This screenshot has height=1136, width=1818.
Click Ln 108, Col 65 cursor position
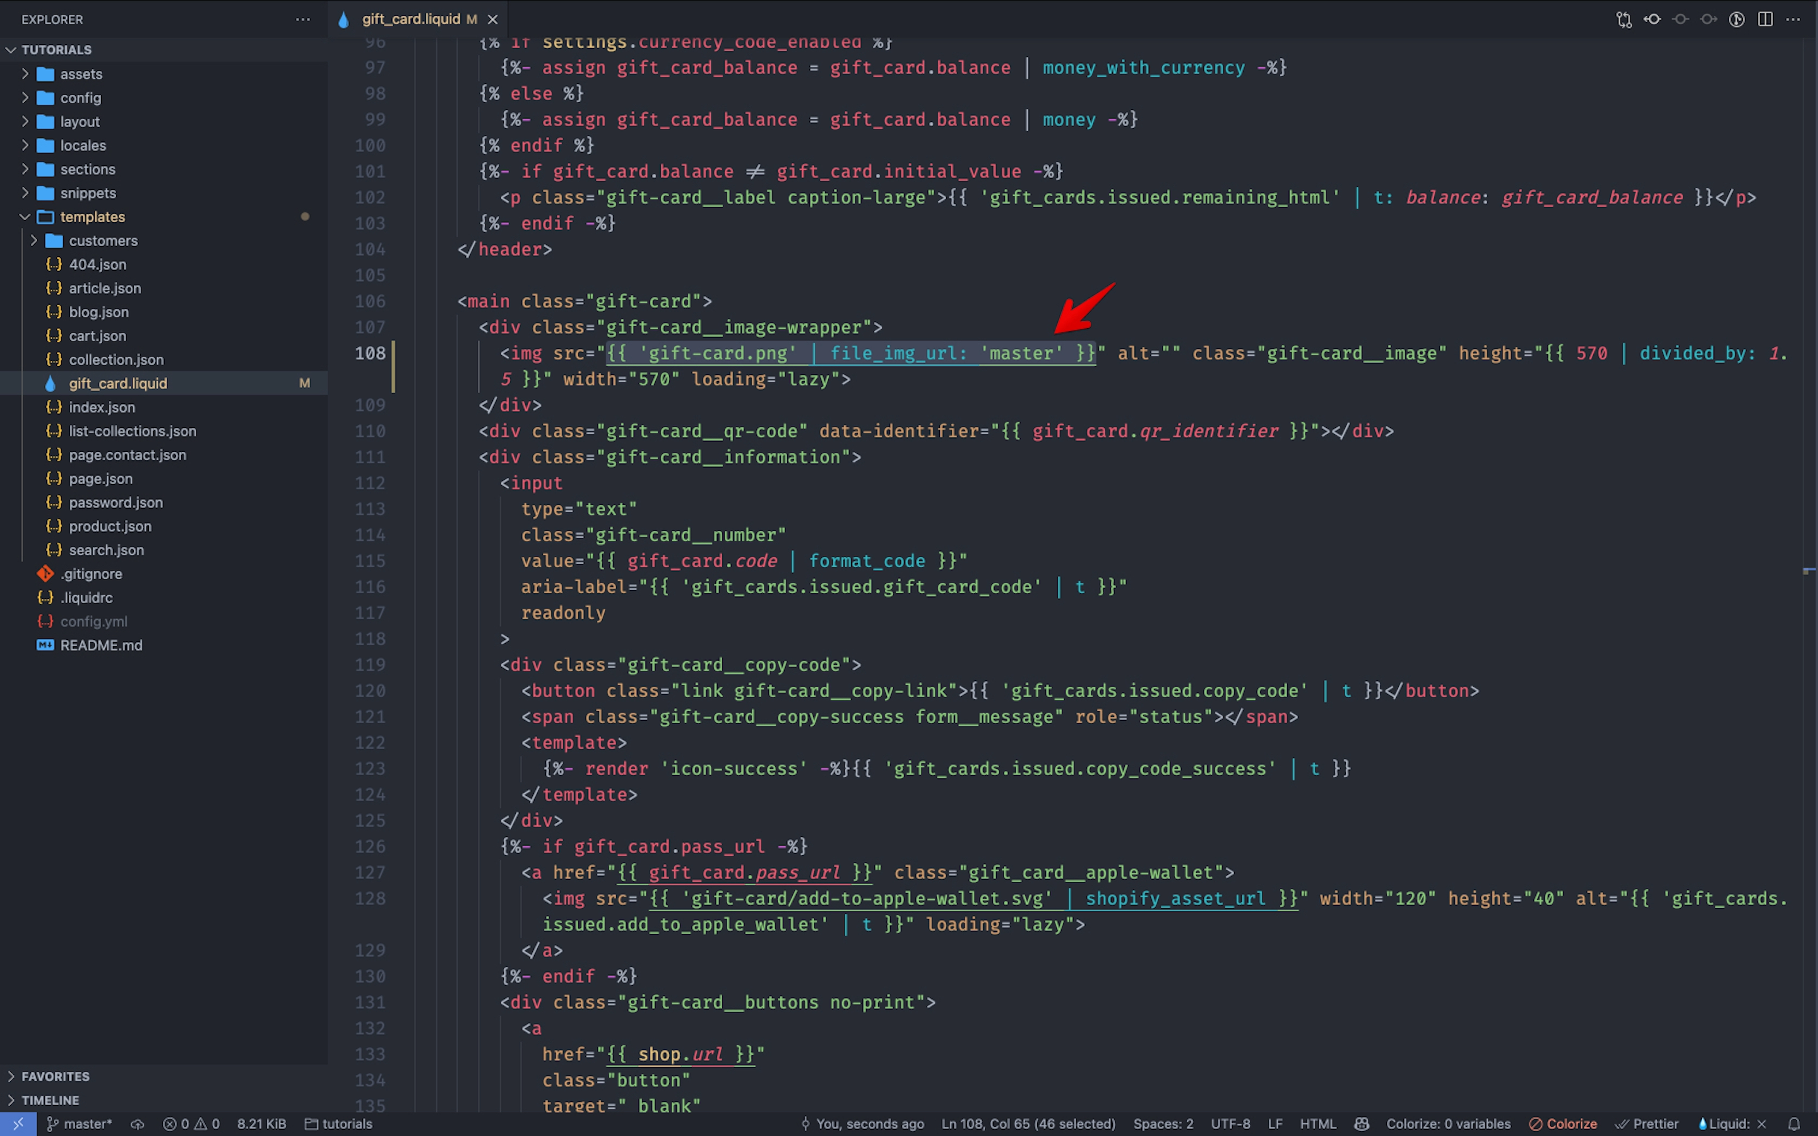point(1028,1124)
